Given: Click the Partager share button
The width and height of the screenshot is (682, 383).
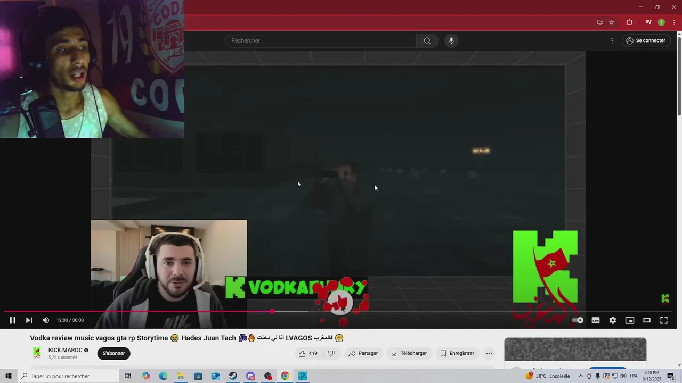Looking at the screenshot, I should (x=363, y=353).
